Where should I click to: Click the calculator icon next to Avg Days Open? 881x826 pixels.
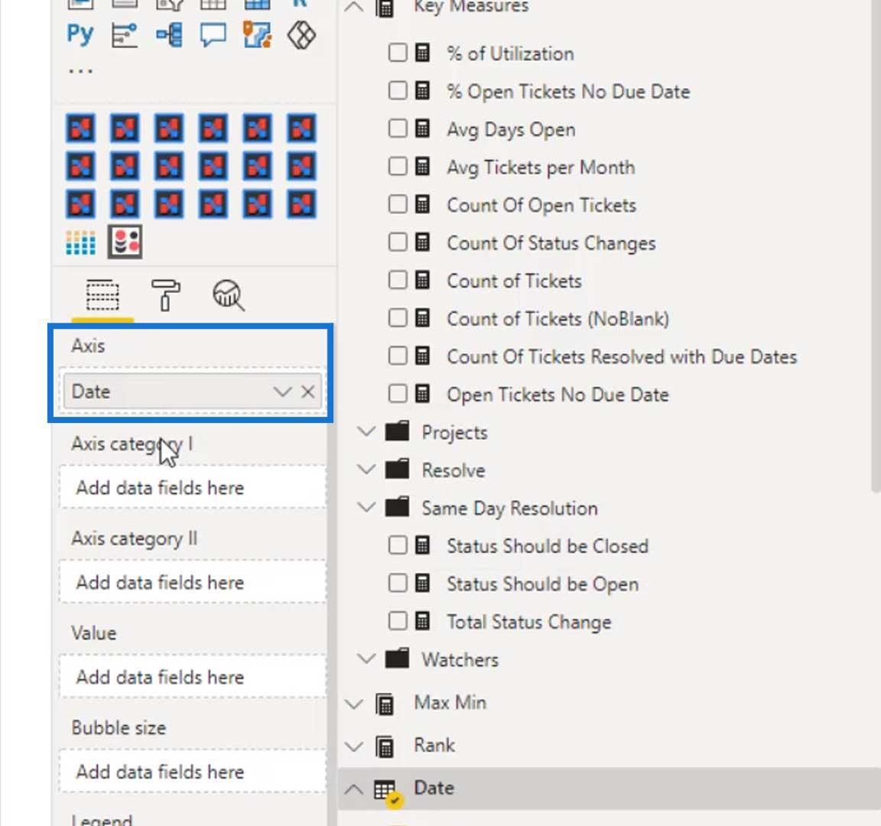click(x=422, y=128)
